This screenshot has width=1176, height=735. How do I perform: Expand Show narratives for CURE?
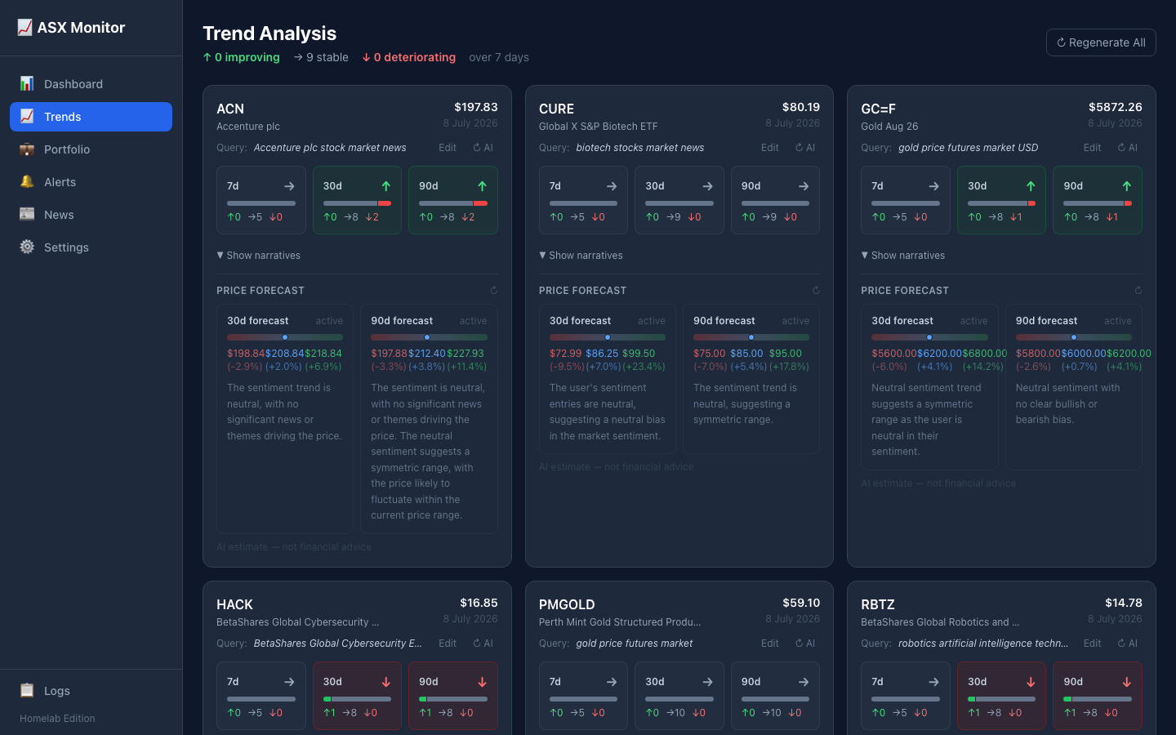(x=581, y=256)
